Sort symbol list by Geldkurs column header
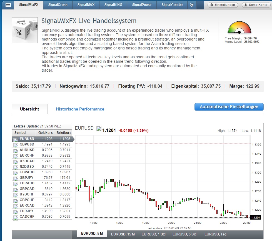The image size is (272, 241). 45,133
